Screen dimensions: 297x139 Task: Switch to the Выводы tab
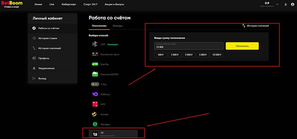click(x=117, y=26)
